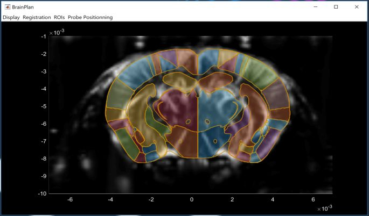Close the BrainPlan window
Viewport: 369px width, 216px height.
pyautogui.click(x=357, y=7)
